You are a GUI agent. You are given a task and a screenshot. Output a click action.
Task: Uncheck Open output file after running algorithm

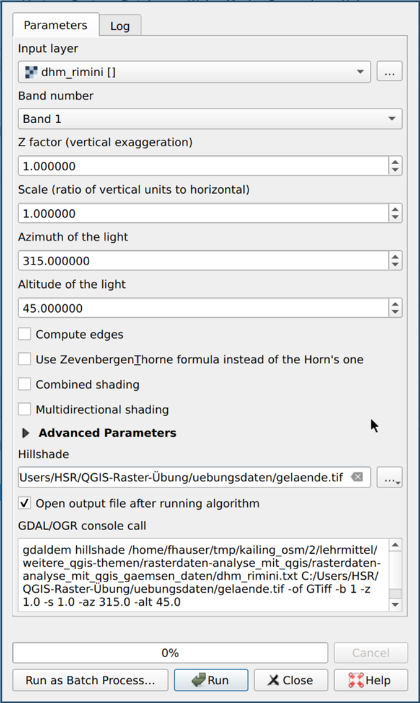[25, 504]
